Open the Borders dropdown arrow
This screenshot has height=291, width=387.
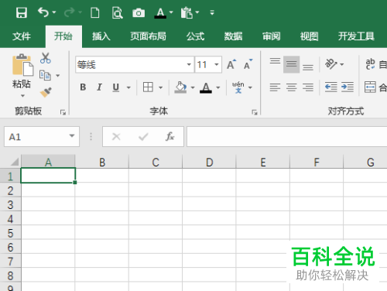point(160,87)
